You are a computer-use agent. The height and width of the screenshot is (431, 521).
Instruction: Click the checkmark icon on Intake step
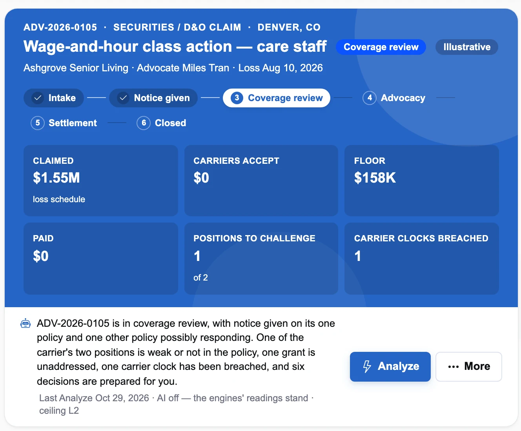pyautogui.click(x=38, y=98)
